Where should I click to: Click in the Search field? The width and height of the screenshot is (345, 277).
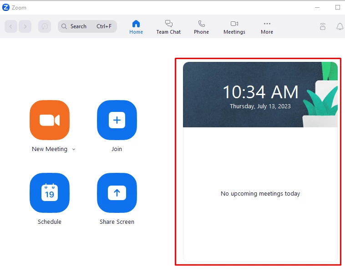point(87,26)
